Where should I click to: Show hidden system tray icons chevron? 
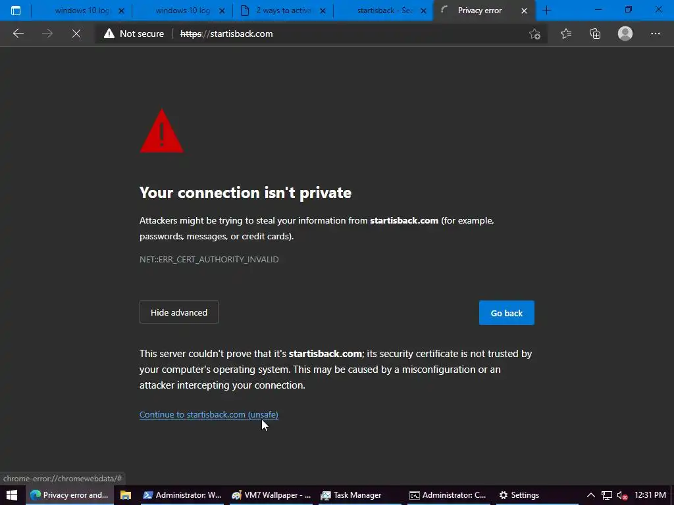pos(591,495)
